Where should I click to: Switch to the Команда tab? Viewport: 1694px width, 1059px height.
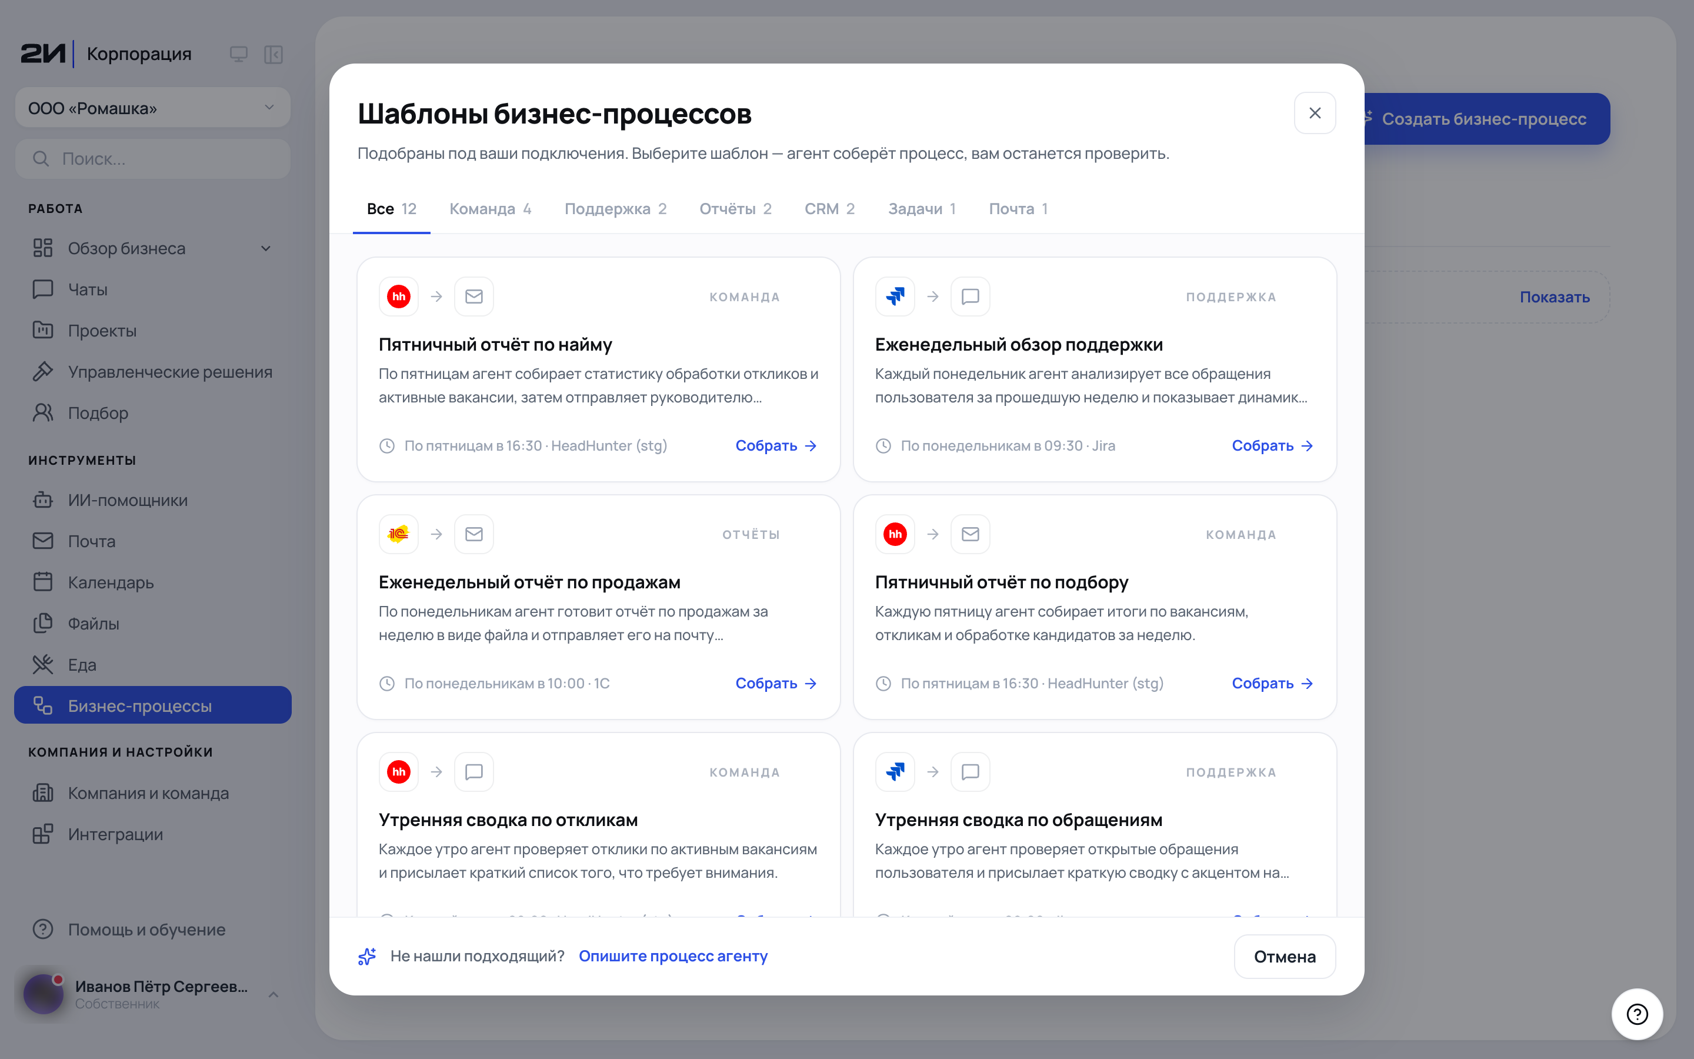click(490, 209)
